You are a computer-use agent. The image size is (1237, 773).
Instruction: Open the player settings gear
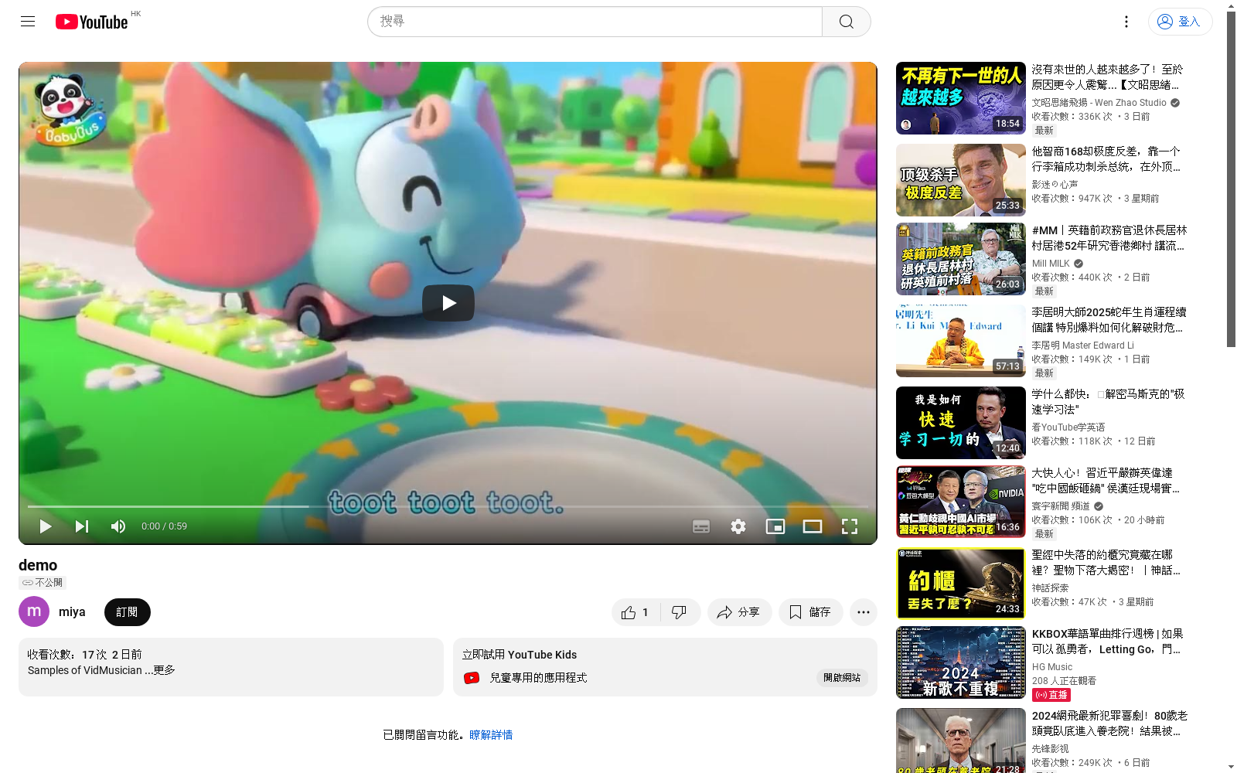(738, 526)
